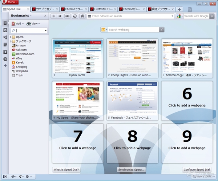Focus the Search with Bing field
This screenshot has width=218, height=181.
(134, 30)
